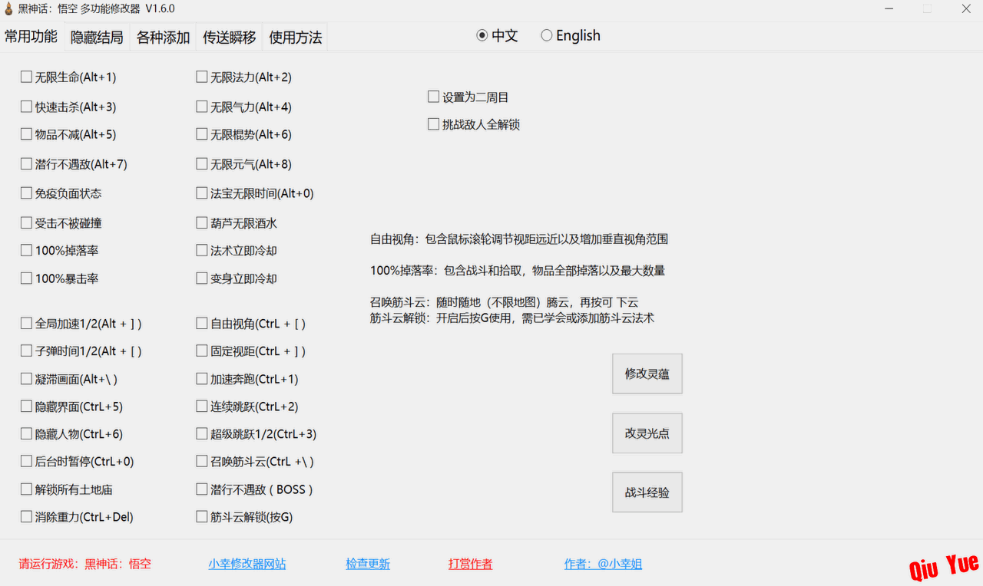Check 葫芦无限酒水 option
The width and height of the screenshot is (983, 586).
tap(202, 223)
